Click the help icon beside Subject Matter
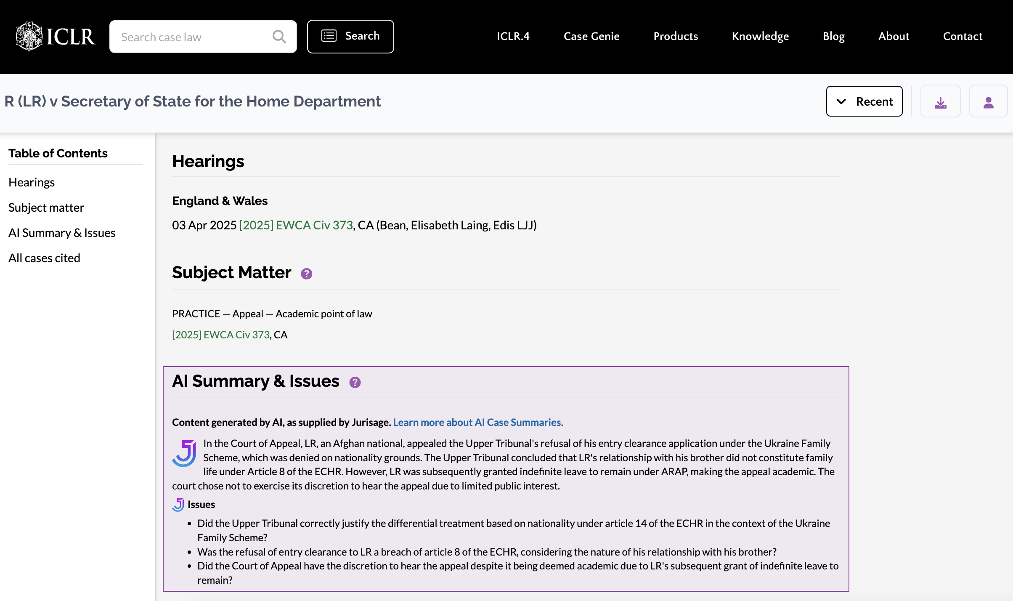Screen dimensions: 1013x601 306,274
